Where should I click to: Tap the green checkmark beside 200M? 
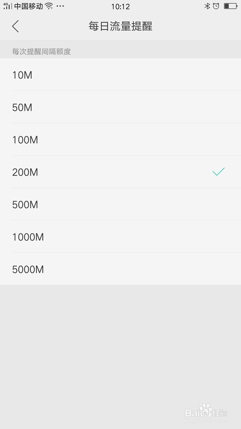point(218,172)
